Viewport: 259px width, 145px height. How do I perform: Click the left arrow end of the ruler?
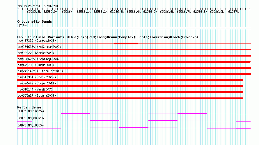[18, 9]
